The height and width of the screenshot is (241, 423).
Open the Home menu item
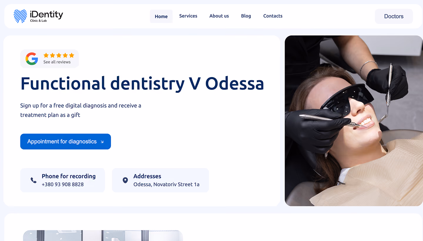(161, 16)
